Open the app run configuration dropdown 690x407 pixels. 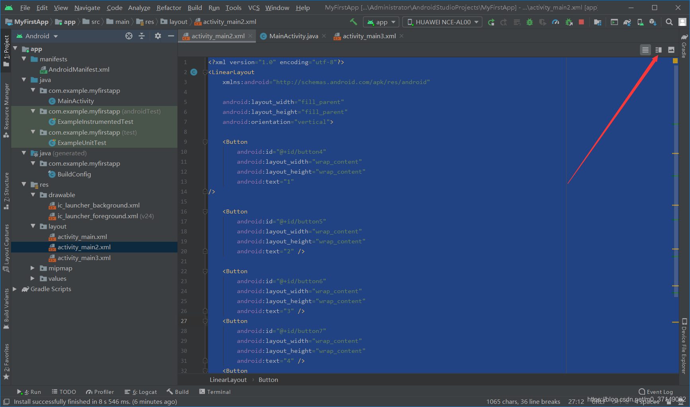(381, 22)
